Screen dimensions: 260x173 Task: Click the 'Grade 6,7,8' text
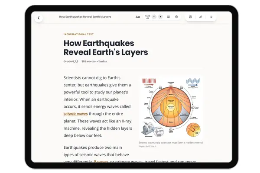71,61
